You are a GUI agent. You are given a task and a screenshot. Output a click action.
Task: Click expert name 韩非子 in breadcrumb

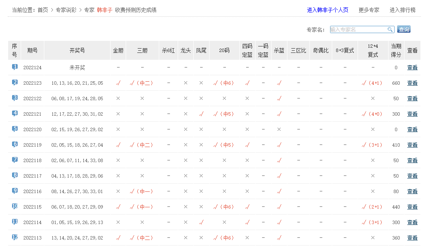105,10
